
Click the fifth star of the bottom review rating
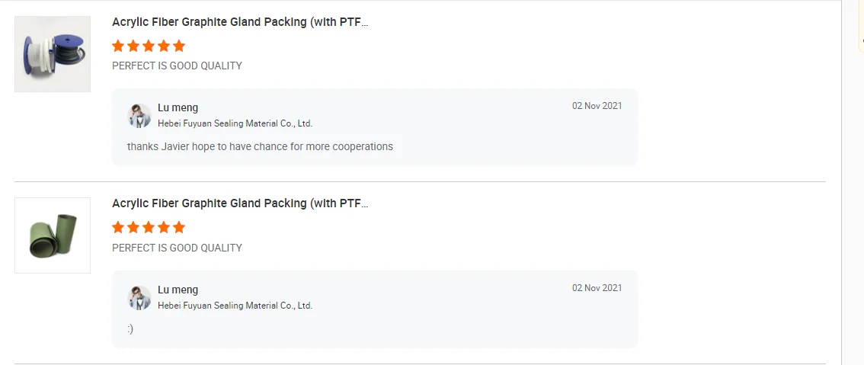179,227
